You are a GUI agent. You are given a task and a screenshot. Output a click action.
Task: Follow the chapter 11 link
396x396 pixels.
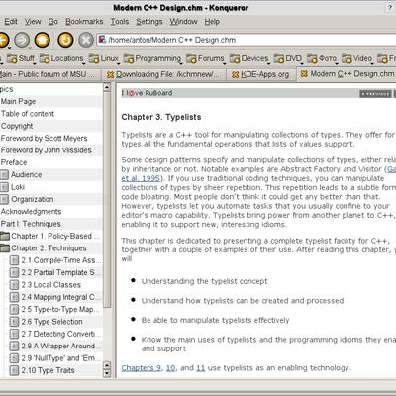click(201, 368)
